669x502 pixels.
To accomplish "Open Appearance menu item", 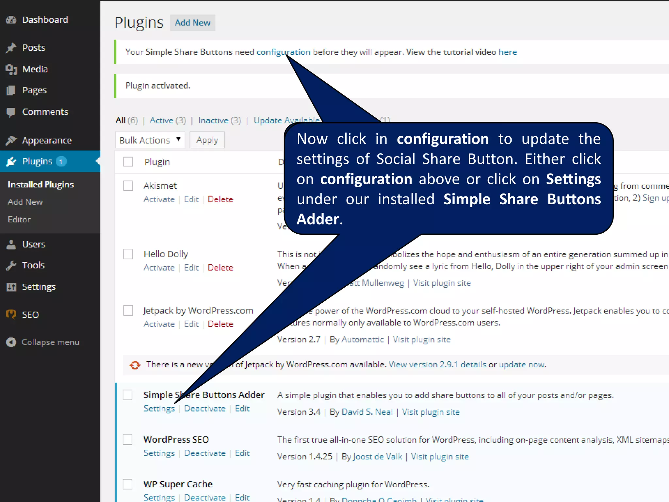I will coord(47,141).
